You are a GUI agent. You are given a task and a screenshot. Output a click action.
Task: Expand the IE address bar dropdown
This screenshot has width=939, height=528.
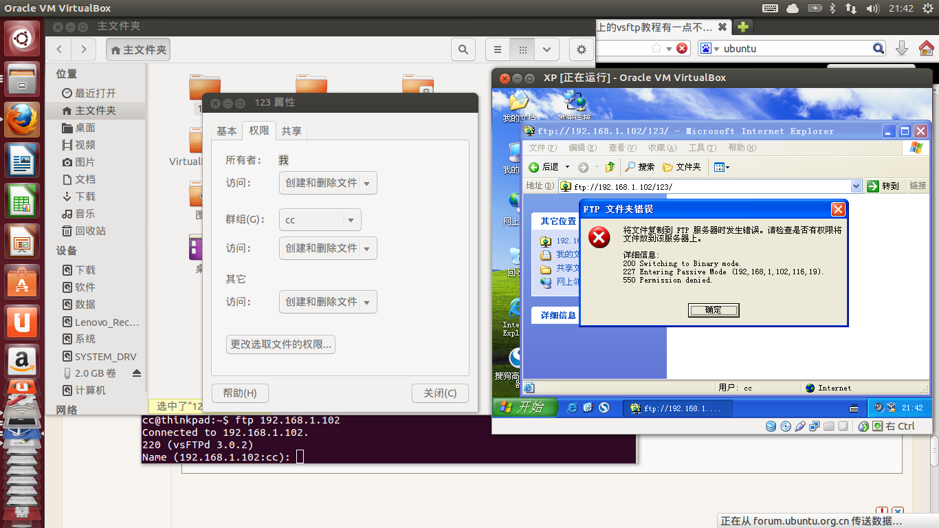[x=856, y=186]
